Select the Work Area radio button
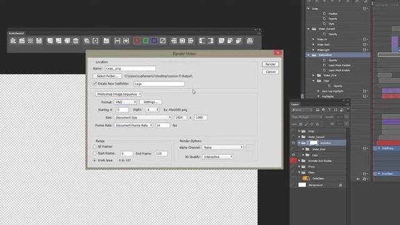This screenshot has height=225, width=400. (x=94, y=160)
